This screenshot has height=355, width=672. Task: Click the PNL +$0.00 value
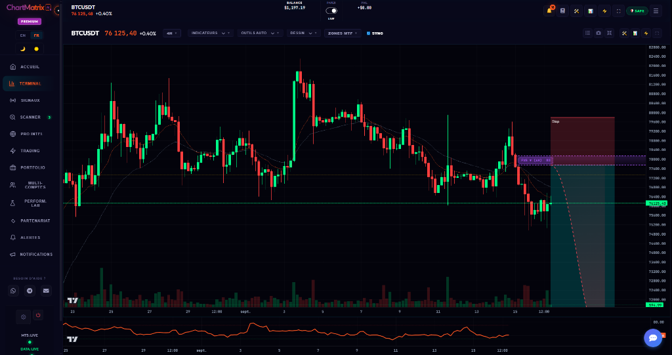coord(364,8)
